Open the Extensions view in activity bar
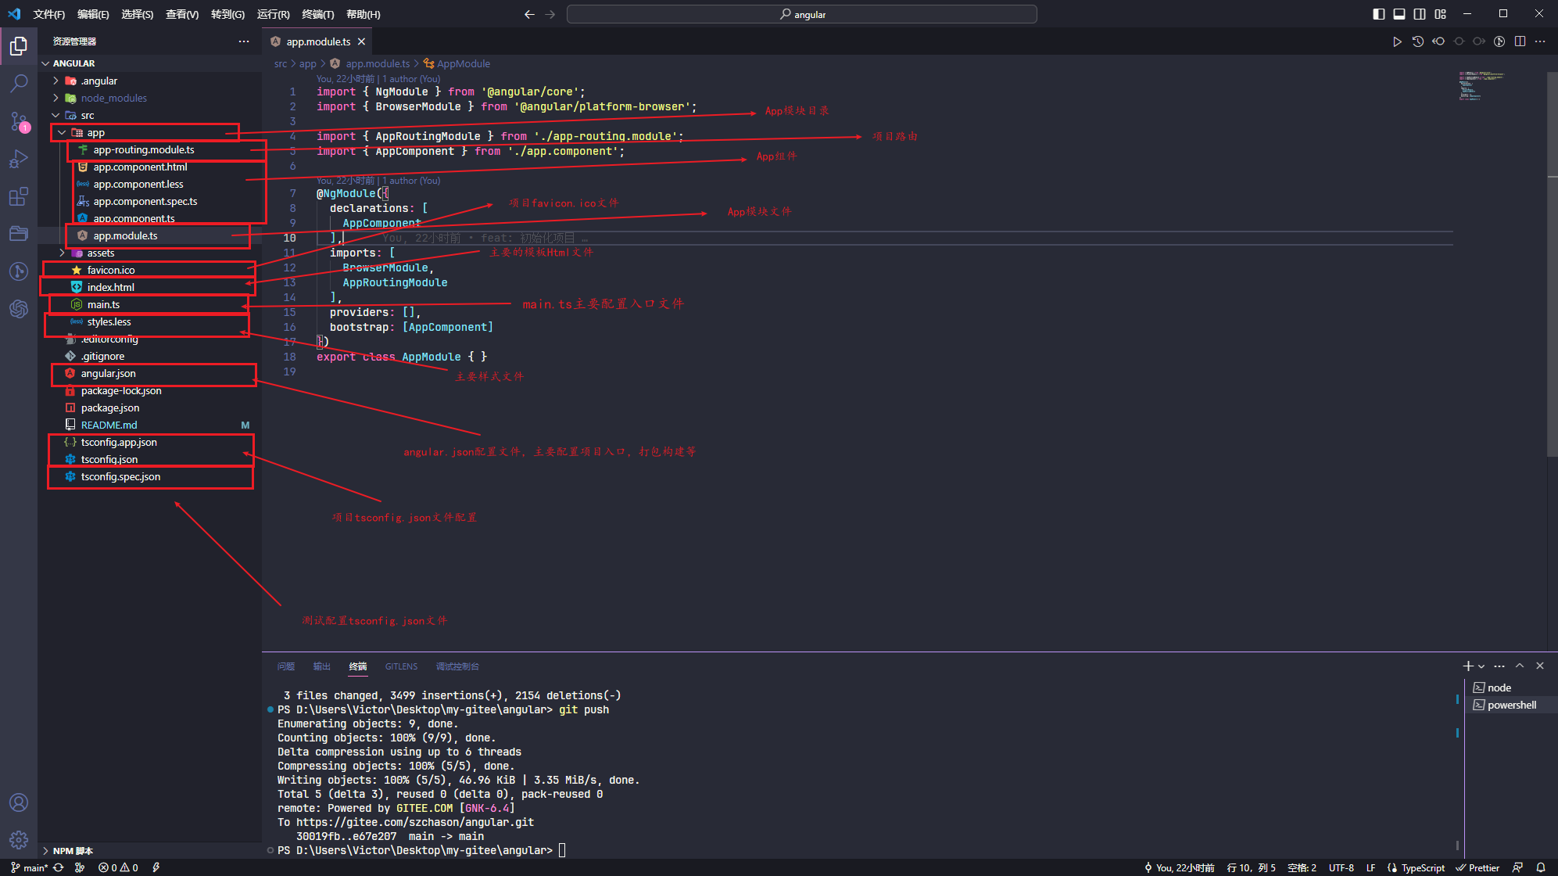Viewport: 1558px width, 876px height. [x=19, y=196]
